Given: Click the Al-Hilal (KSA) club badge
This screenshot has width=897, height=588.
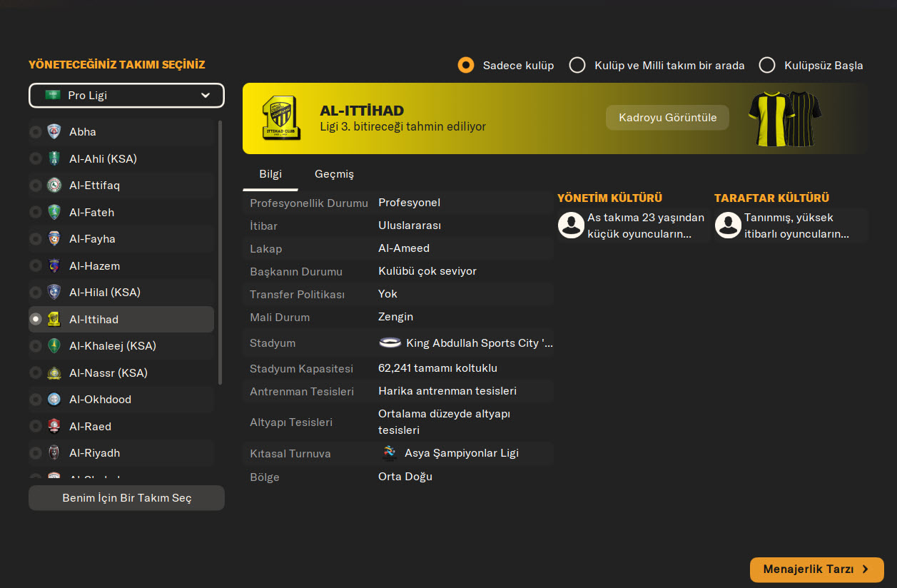Looking at the screenshot, I should point(54,293).
